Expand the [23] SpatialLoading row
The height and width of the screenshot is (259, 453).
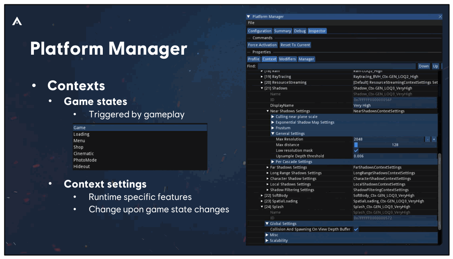(262, 201)
